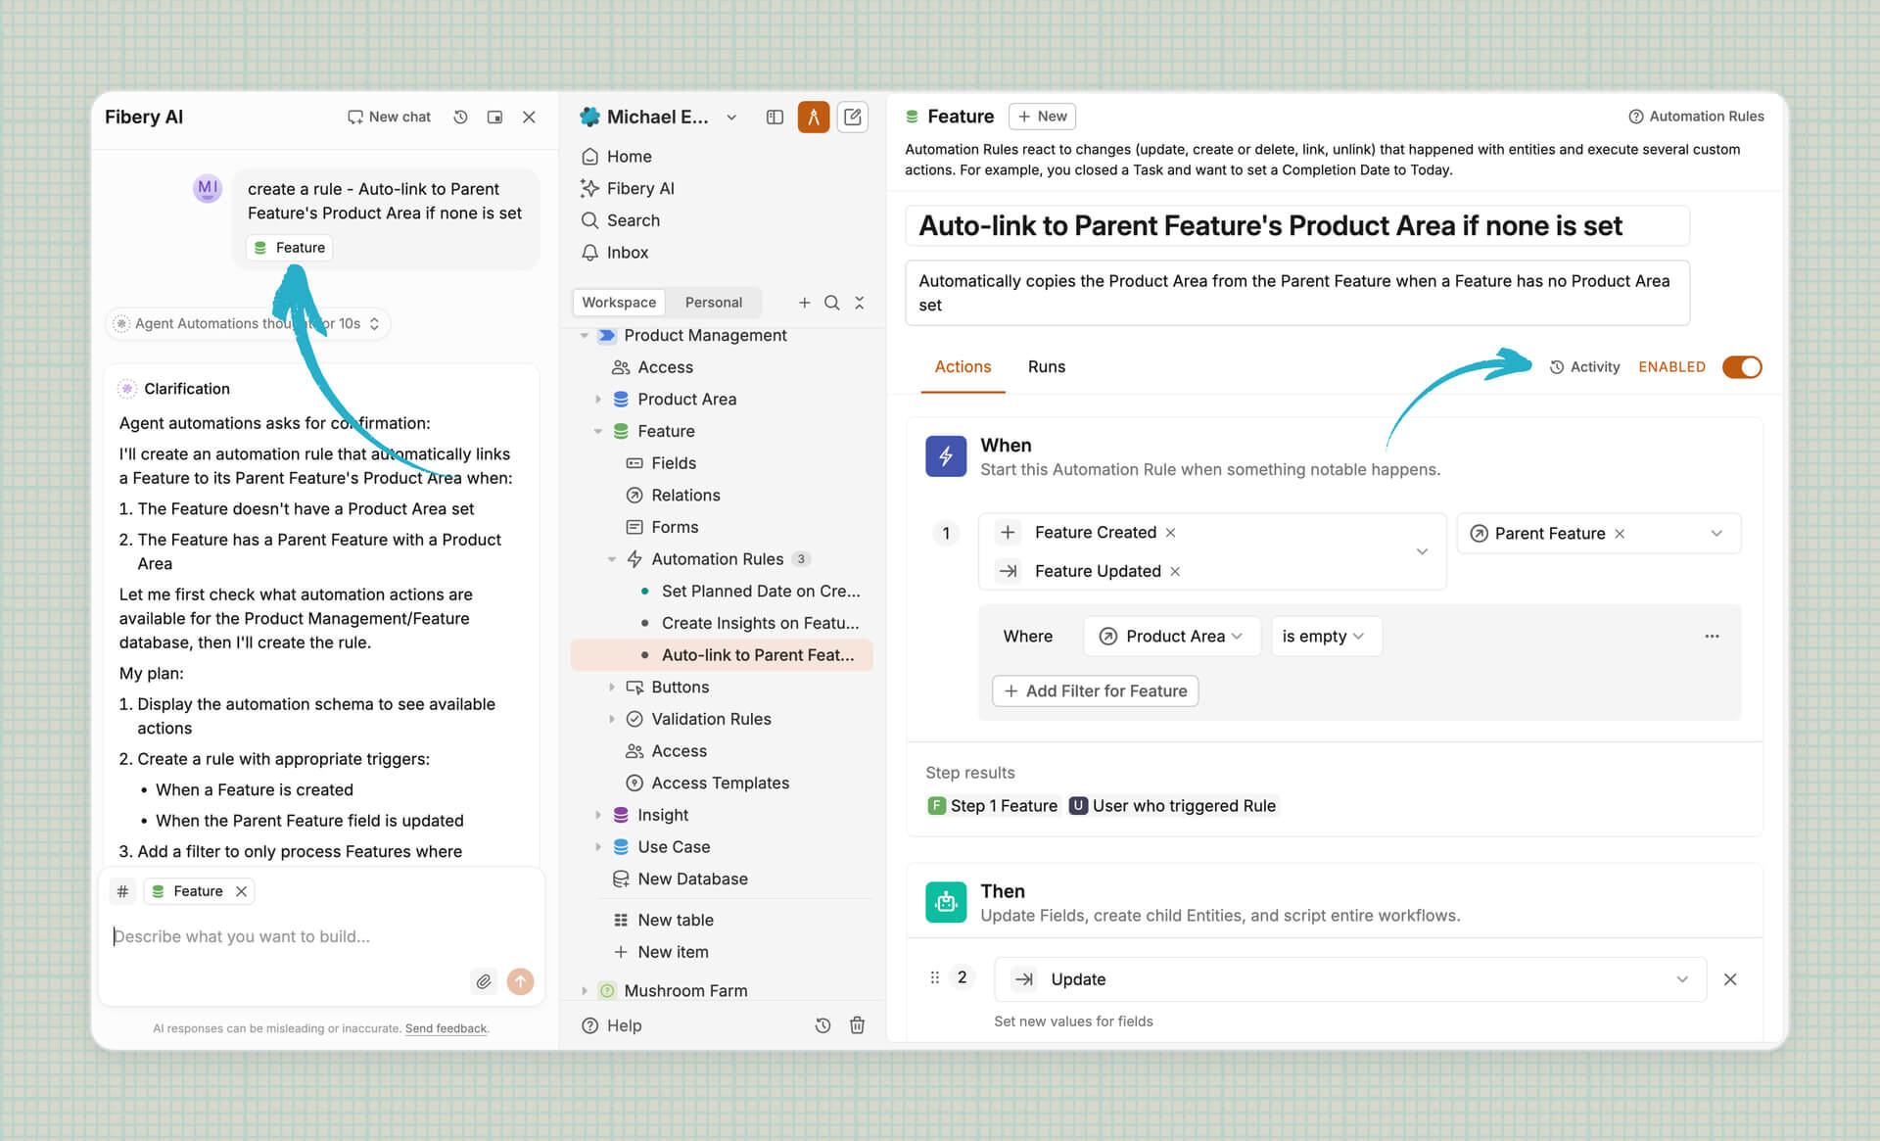Toggle the sidebar layout icon
This screenshot has height=1141, width=1880.
(x=775, y=117)
